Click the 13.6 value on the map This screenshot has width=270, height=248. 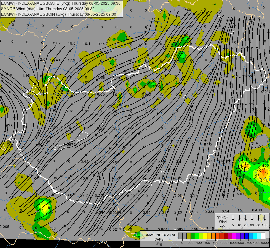coord(68,195)
